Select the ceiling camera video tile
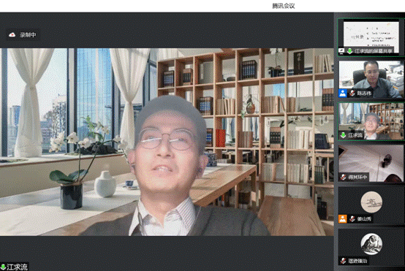 (371, 163)
